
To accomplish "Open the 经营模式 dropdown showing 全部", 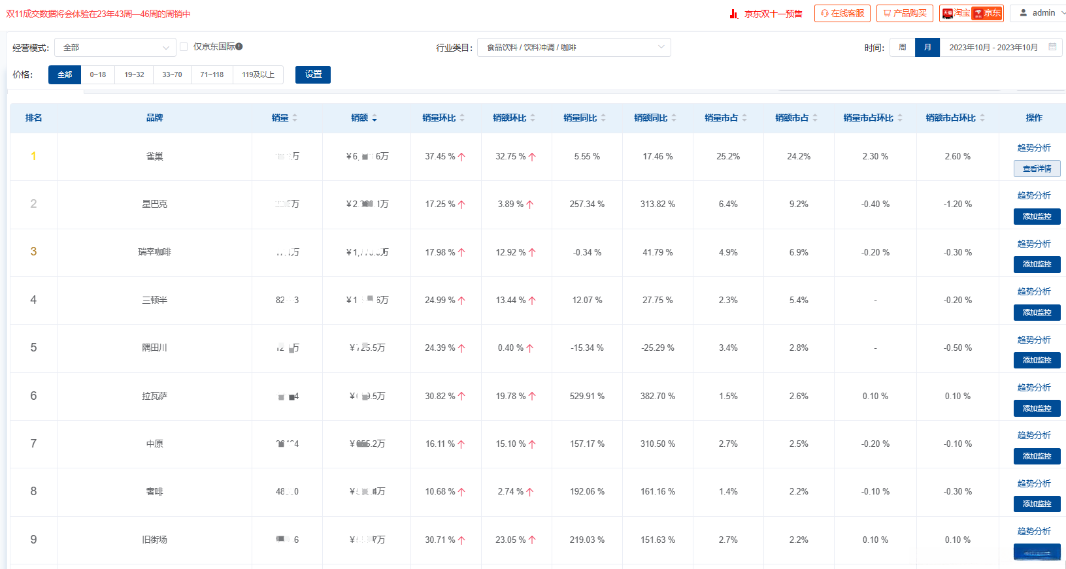I will (x=116, y=48).
